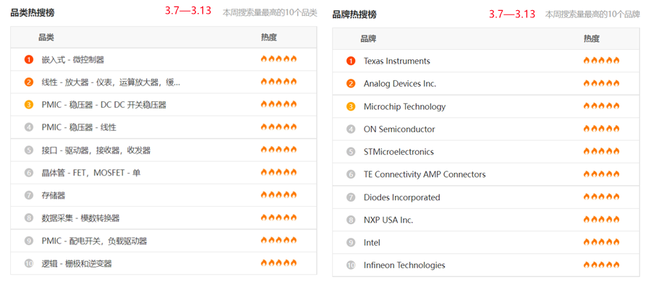The width and height of the screenshot is (651, 287).
Task: Open PMIC - 稳压器 - 线性 category
Action: point(79,127)
